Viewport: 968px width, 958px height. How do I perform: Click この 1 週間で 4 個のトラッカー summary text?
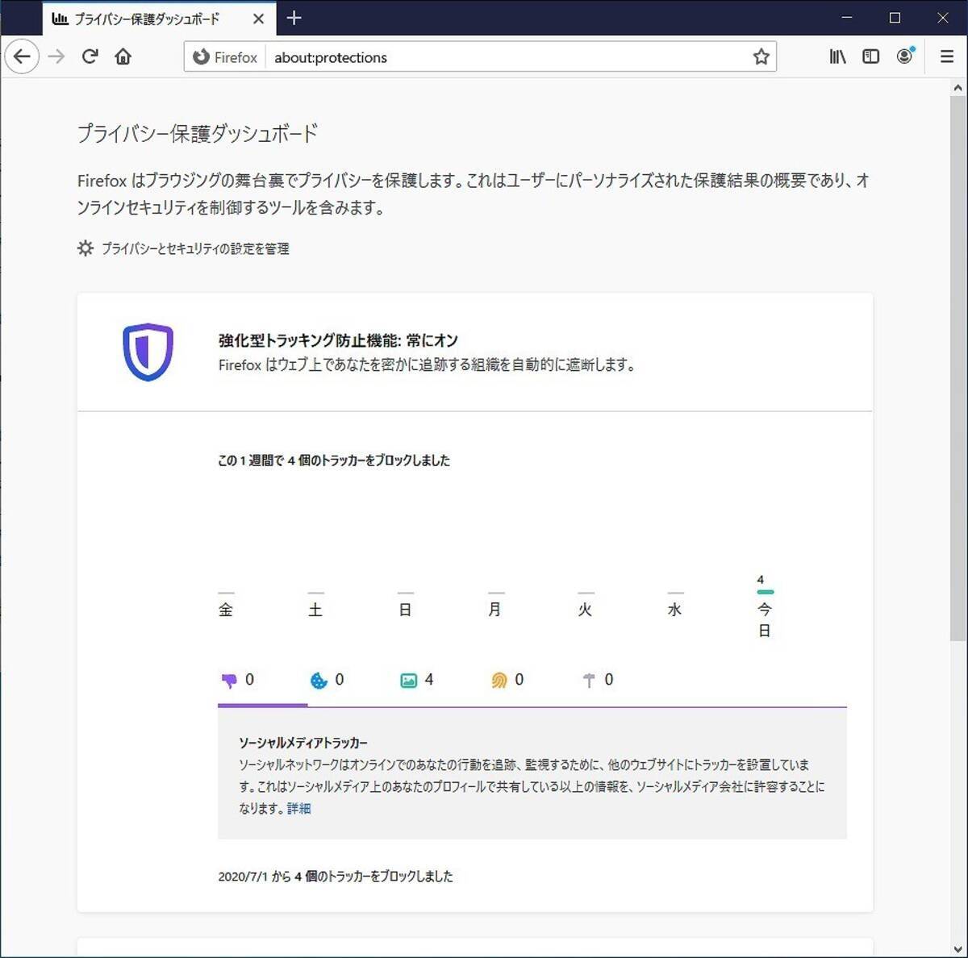click(x=334, y=460)
